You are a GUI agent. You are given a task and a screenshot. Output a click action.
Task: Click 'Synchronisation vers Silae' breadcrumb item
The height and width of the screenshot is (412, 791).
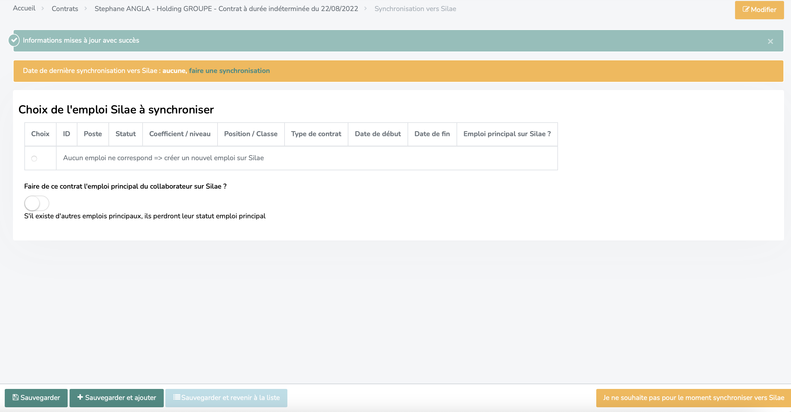point(415,9)
